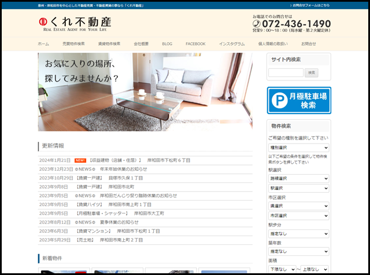This screenshot has height=275, width=370.
Task: Click the phone icon beside 072-436-1490
Action: 257,24
